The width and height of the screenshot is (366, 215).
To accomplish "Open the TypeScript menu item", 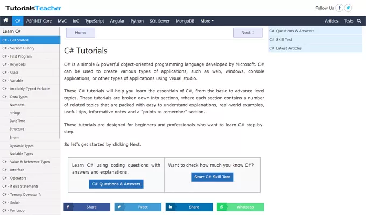I will coord(95,21).
